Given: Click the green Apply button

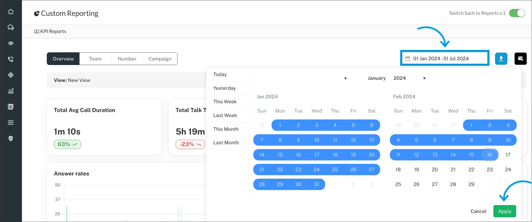Looking at the screenshot, I should [505, 211].
